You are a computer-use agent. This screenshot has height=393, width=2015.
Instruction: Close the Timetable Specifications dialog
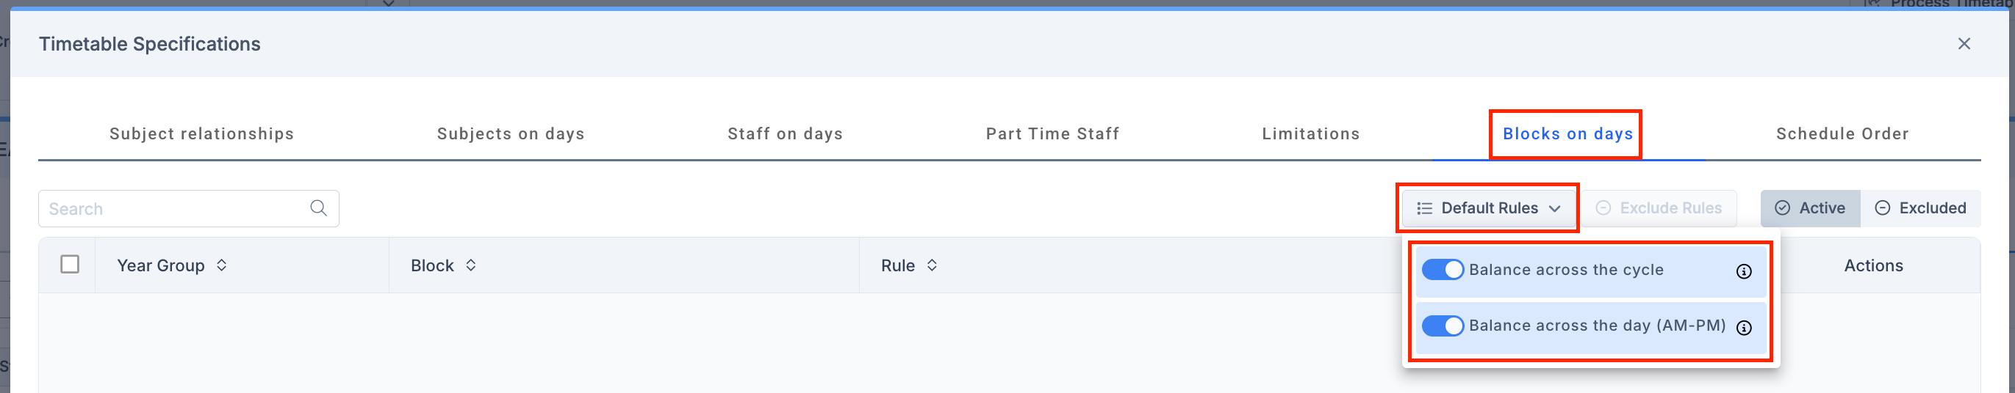(1964, 44)
